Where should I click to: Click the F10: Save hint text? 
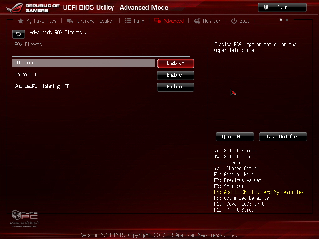click(226, 204)
